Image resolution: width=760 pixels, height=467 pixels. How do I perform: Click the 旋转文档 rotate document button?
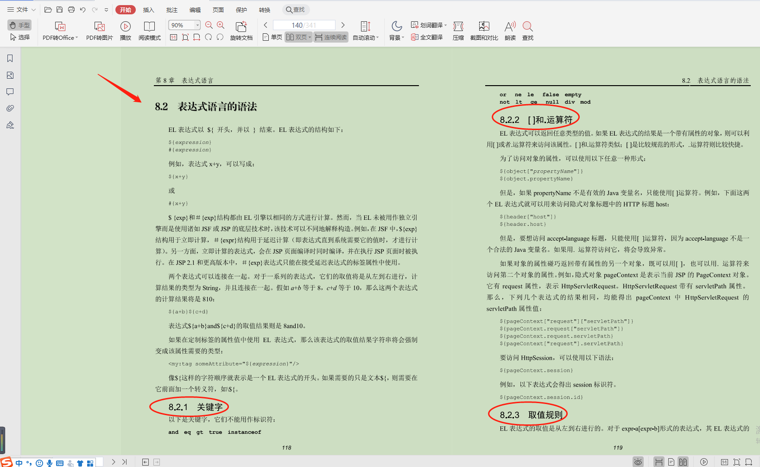tap(241, 31)
